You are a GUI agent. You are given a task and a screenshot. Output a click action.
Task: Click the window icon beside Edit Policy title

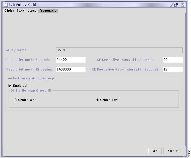point(6,5)
